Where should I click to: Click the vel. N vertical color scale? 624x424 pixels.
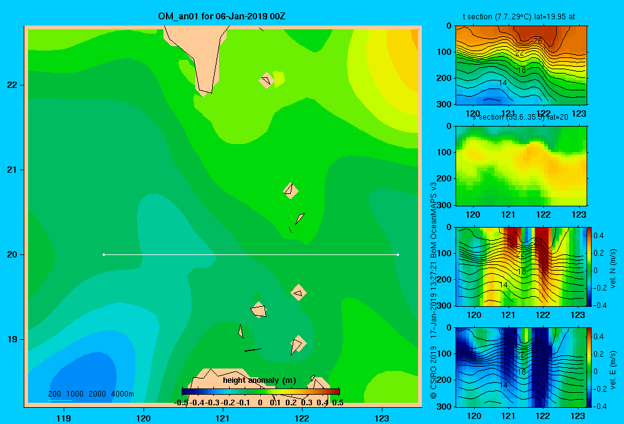click(590, 266)
